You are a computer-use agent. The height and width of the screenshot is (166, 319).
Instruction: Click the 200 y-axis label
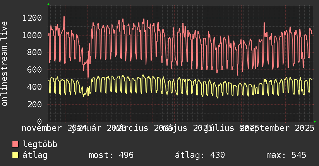pyautogui.click(x=34, y=104)
